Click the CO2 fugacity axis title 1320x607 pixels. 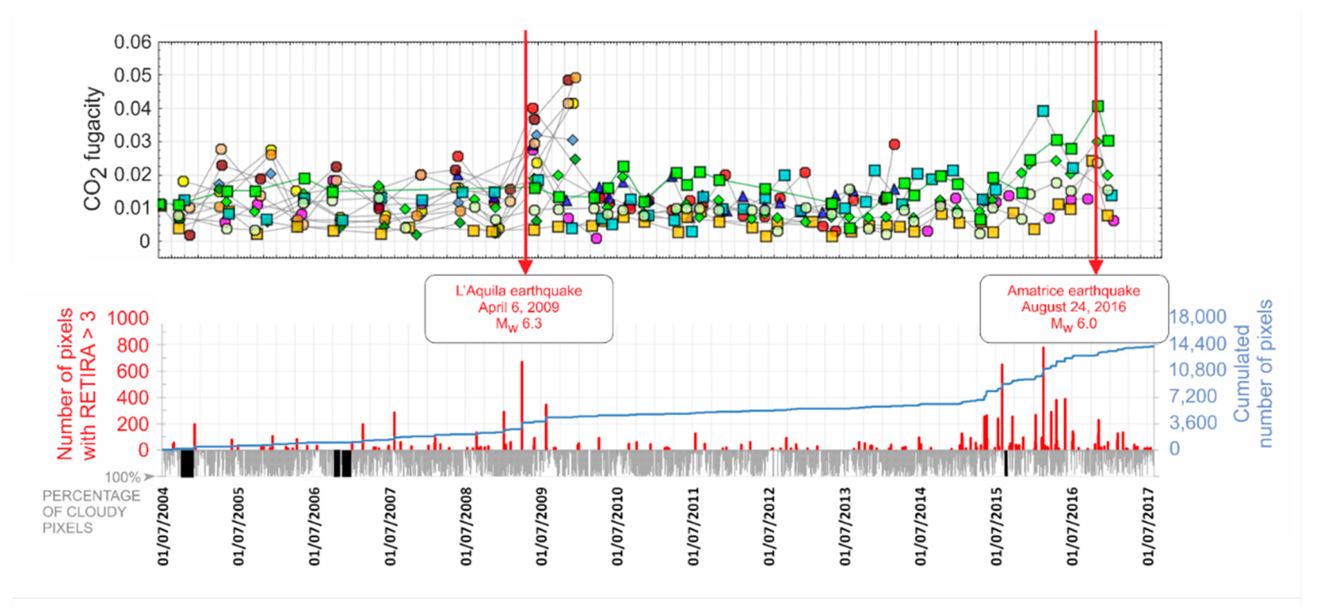coord(93,149)
